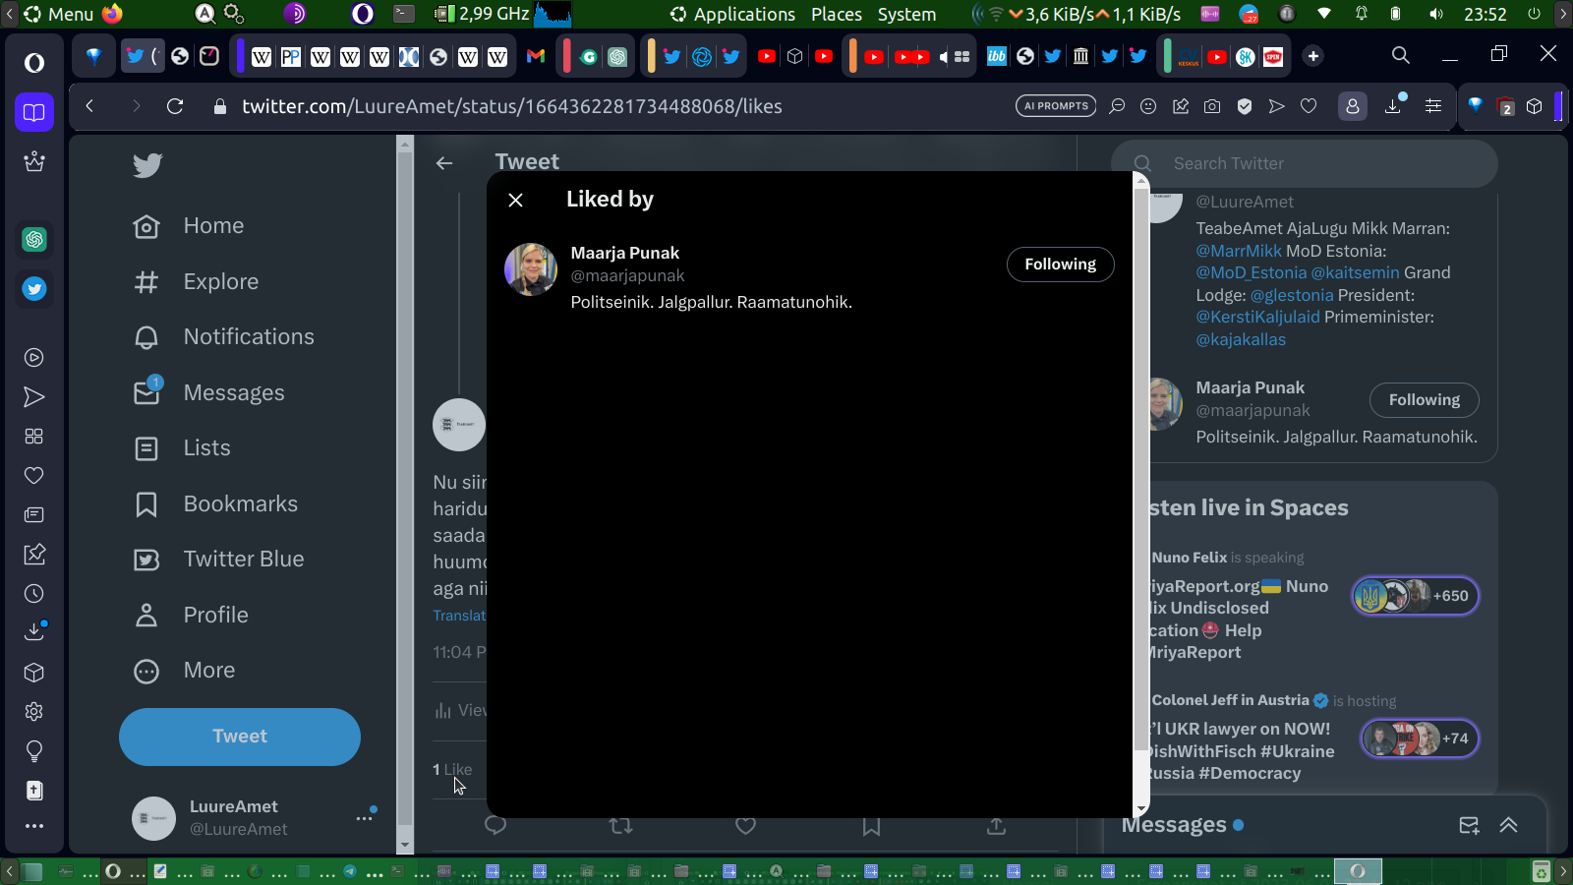This screenshot has height=885, width=1573.
Task: Open the @kajakallas mention link
Action: click(x=1241, y=339)
